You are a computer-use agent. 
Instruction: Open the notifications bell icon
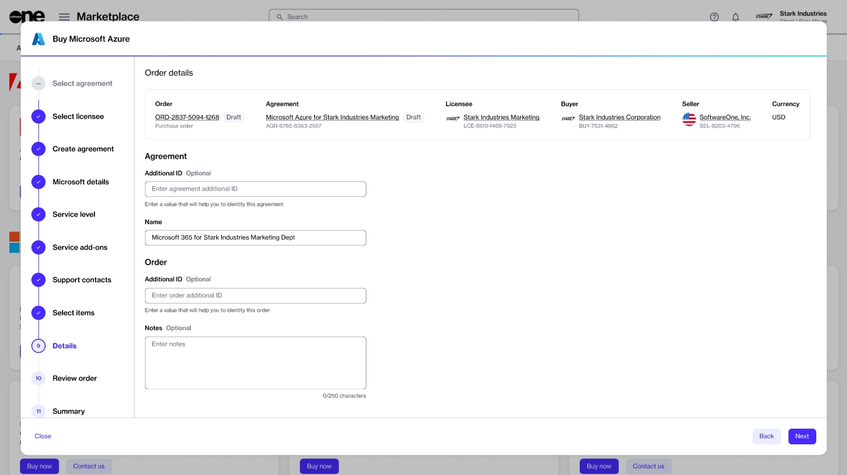coord(735,17)
